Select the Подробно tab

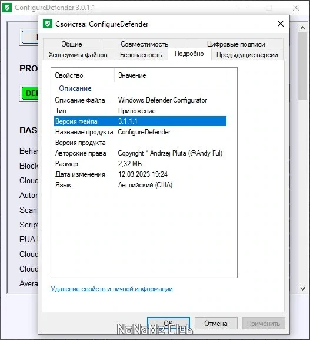189,54
